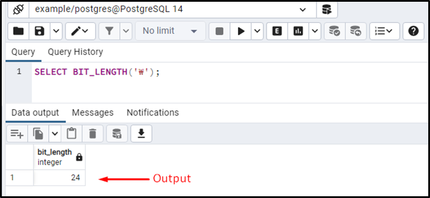Screen dimensions: 430x198
Task: Switch to the Messages tab
Action: click(93, 113)
